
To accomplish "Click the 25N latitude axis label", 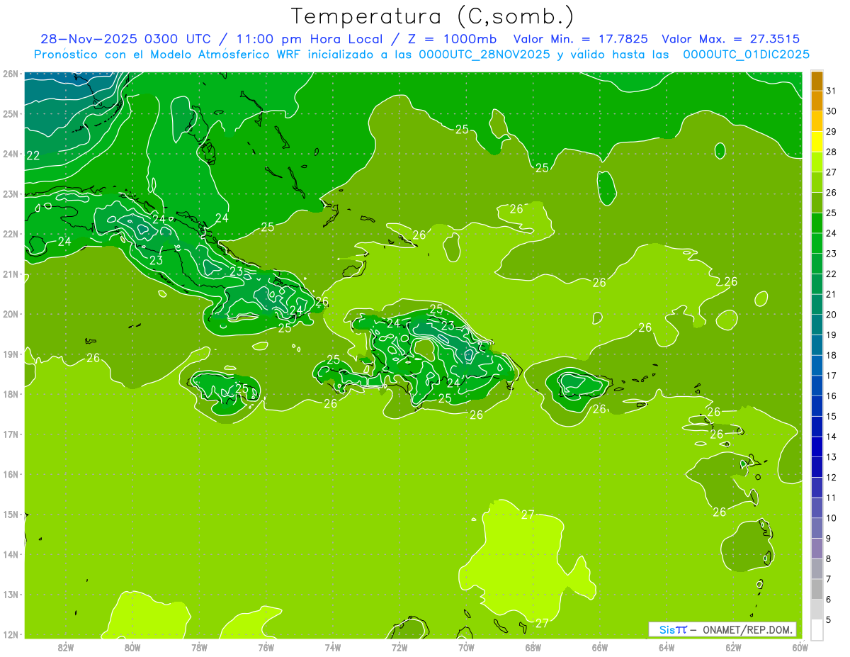I will tap(10, 113).
